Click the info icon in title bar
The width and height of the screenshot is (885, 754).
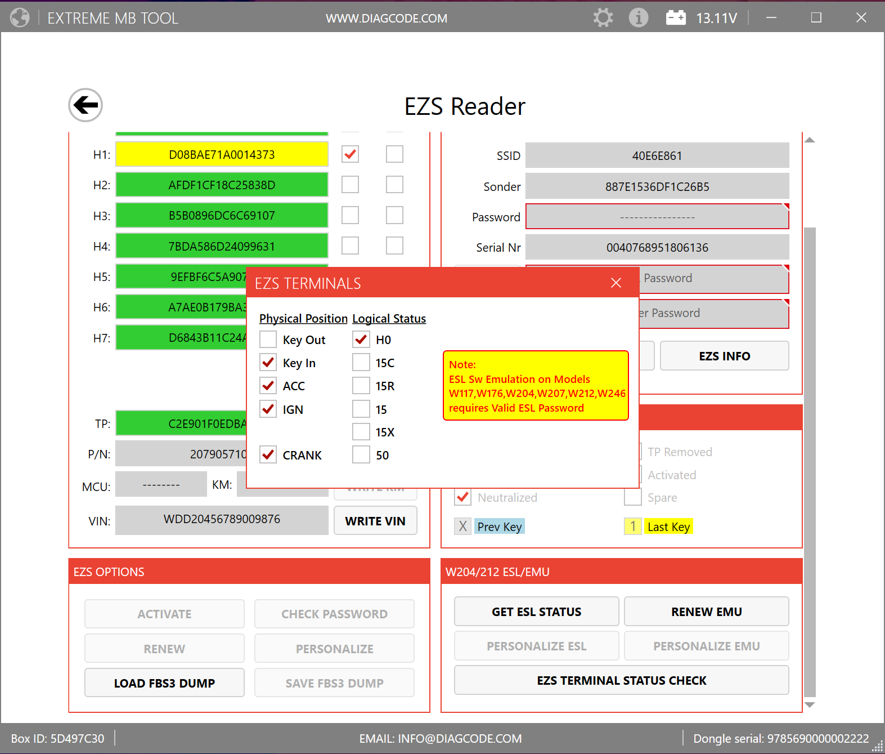pos(638,18)
